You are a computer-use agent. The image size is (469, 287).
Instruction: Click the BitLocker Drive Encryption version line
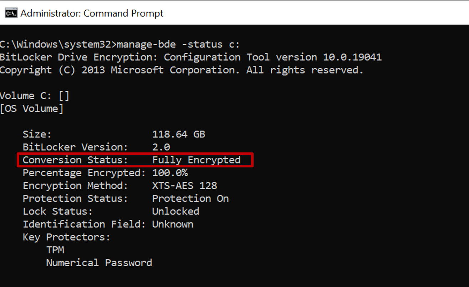coord(191,57)
